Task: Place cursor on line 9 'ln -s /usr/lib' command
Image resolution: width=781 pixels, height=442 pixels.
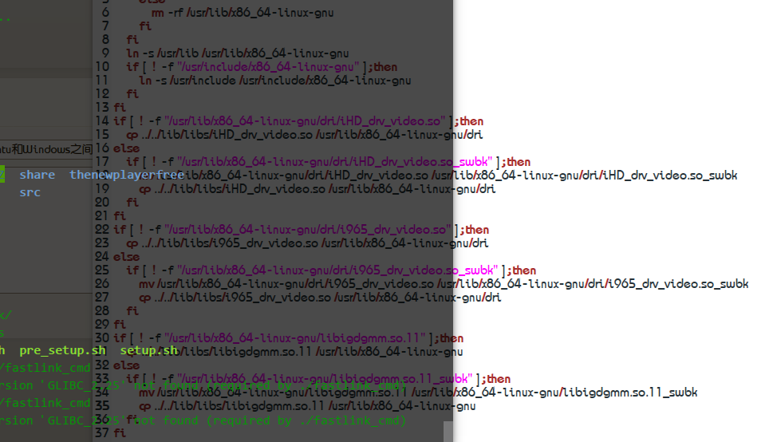Action: 238,53
